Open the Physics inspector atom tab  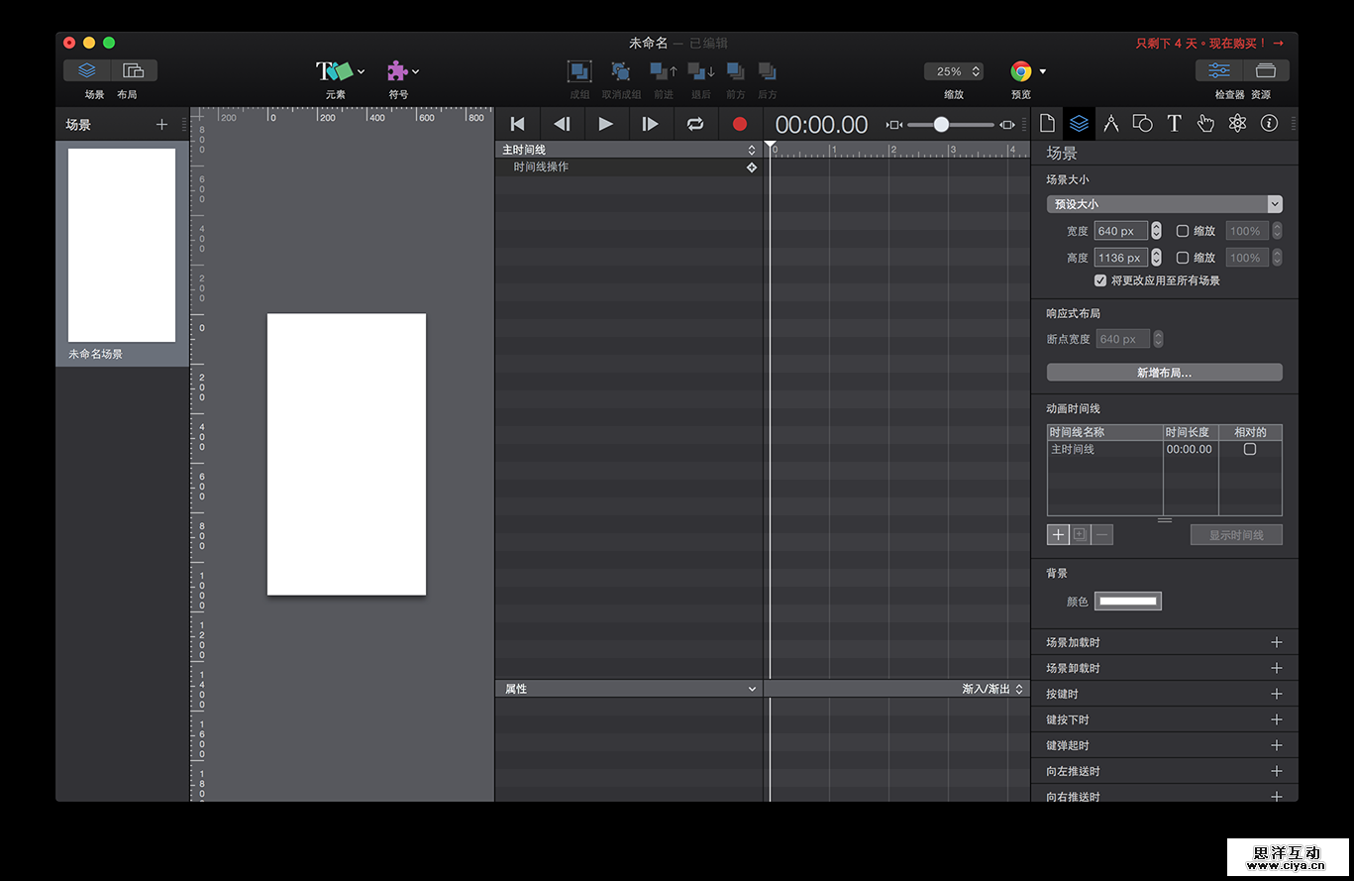(1237, 124)
